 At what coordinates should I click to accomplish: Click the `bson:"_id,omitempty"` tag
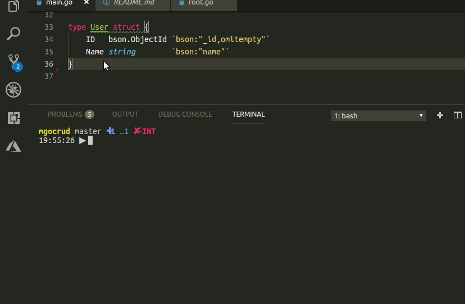pos(220,39)
